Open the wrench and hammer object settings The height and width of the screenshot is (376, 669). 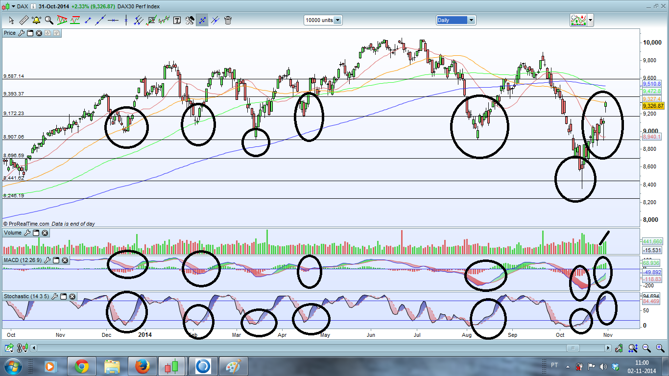point(190,20)
